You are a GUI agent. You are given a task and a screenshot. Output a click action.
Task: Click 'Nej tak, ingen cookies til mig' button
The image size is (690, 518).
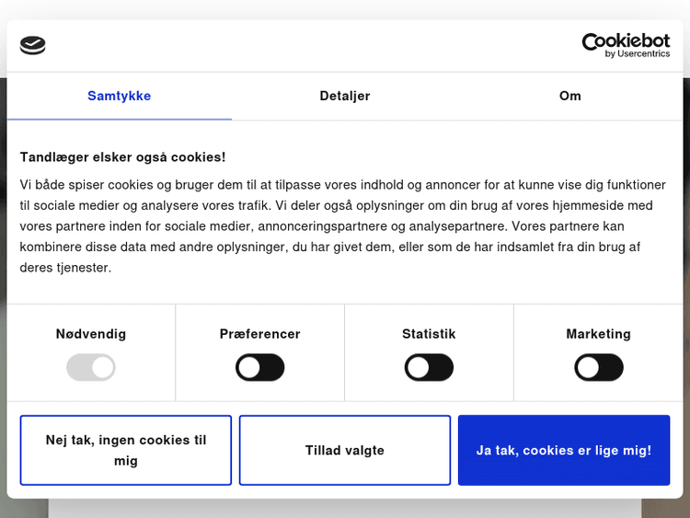[126, 450]
